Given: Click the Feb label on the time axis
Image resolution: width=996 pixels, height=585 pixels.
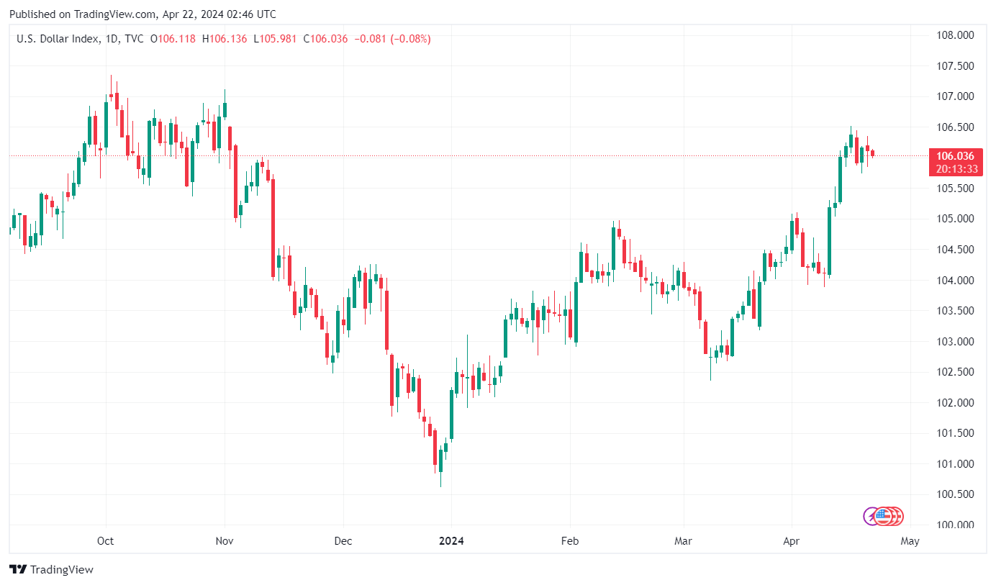Looking at the screenshot, I should pyautogui.click(x=570, y=541).
